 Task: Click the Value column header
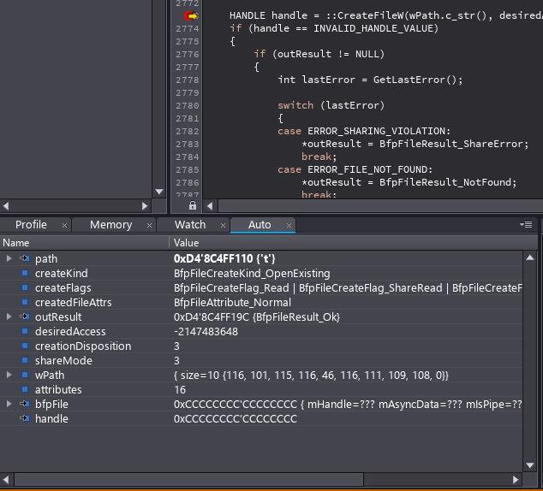coord(353,243)
